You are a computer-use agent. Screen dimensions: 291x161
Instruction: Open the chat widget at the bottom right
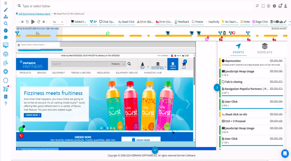285,153
